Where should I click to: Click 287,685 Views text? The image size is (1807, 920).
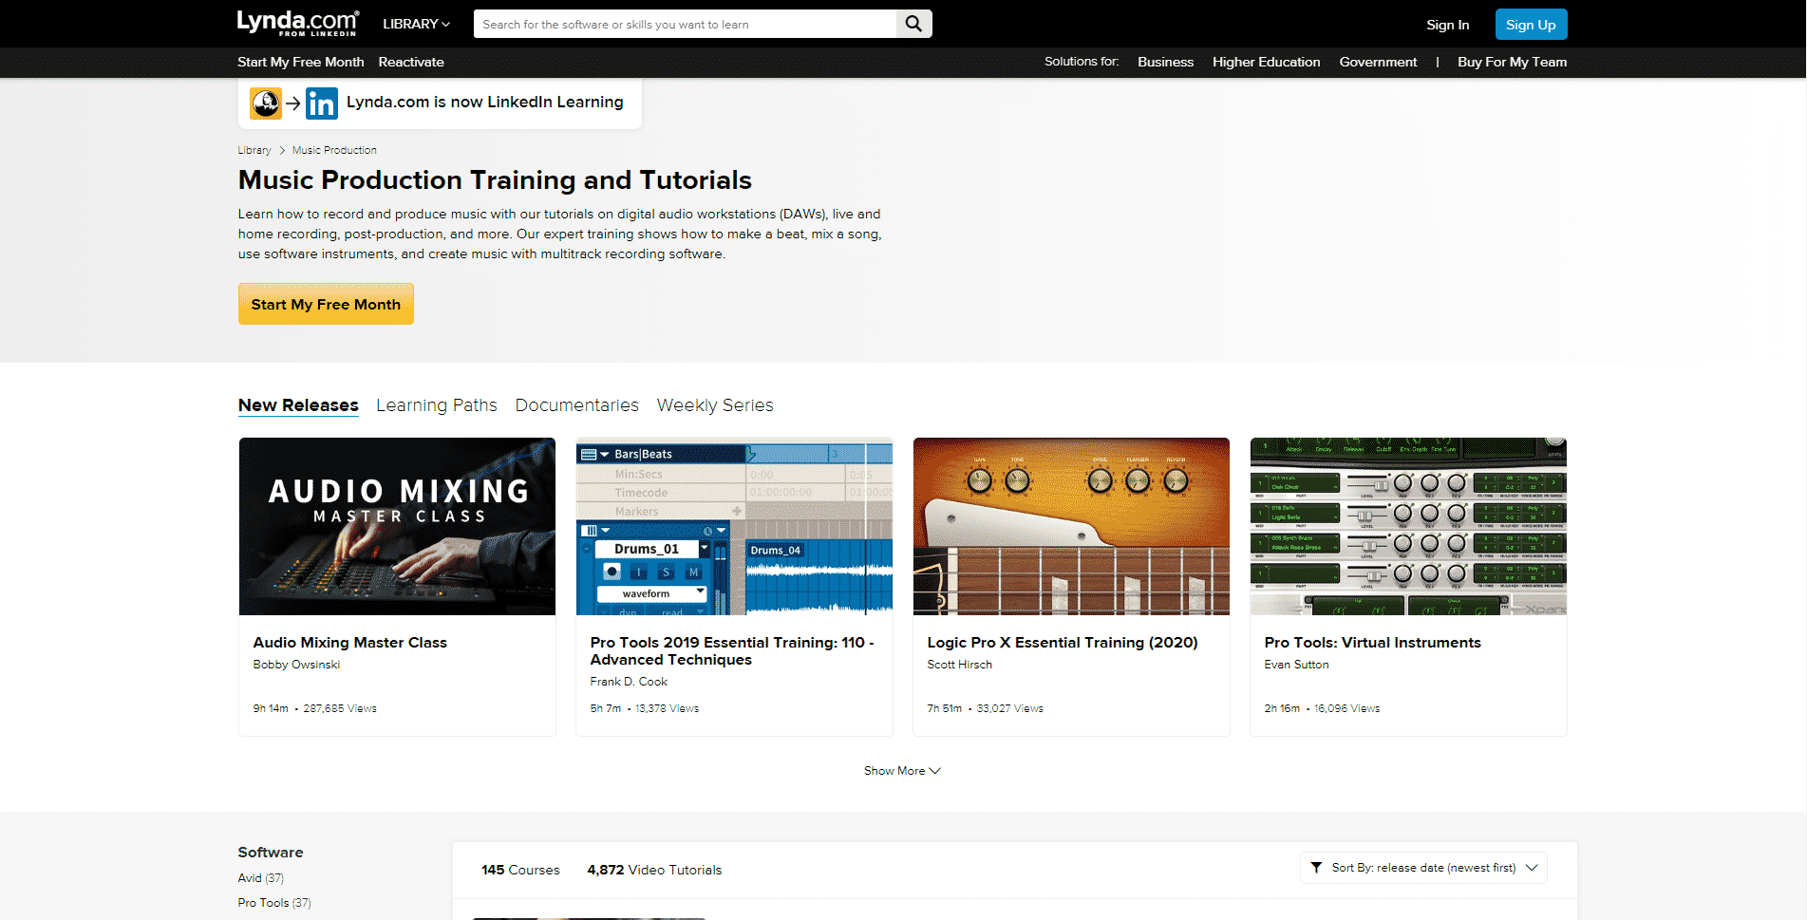coord(340,708)
